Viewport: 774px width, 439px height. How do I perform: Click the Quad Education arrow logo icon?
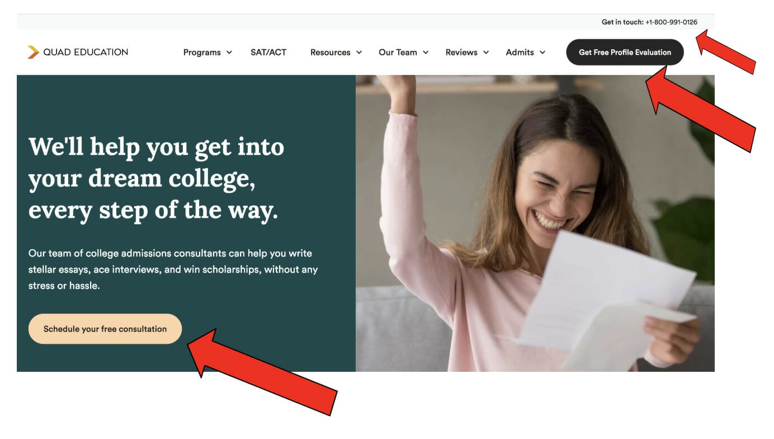coord(33,52)
